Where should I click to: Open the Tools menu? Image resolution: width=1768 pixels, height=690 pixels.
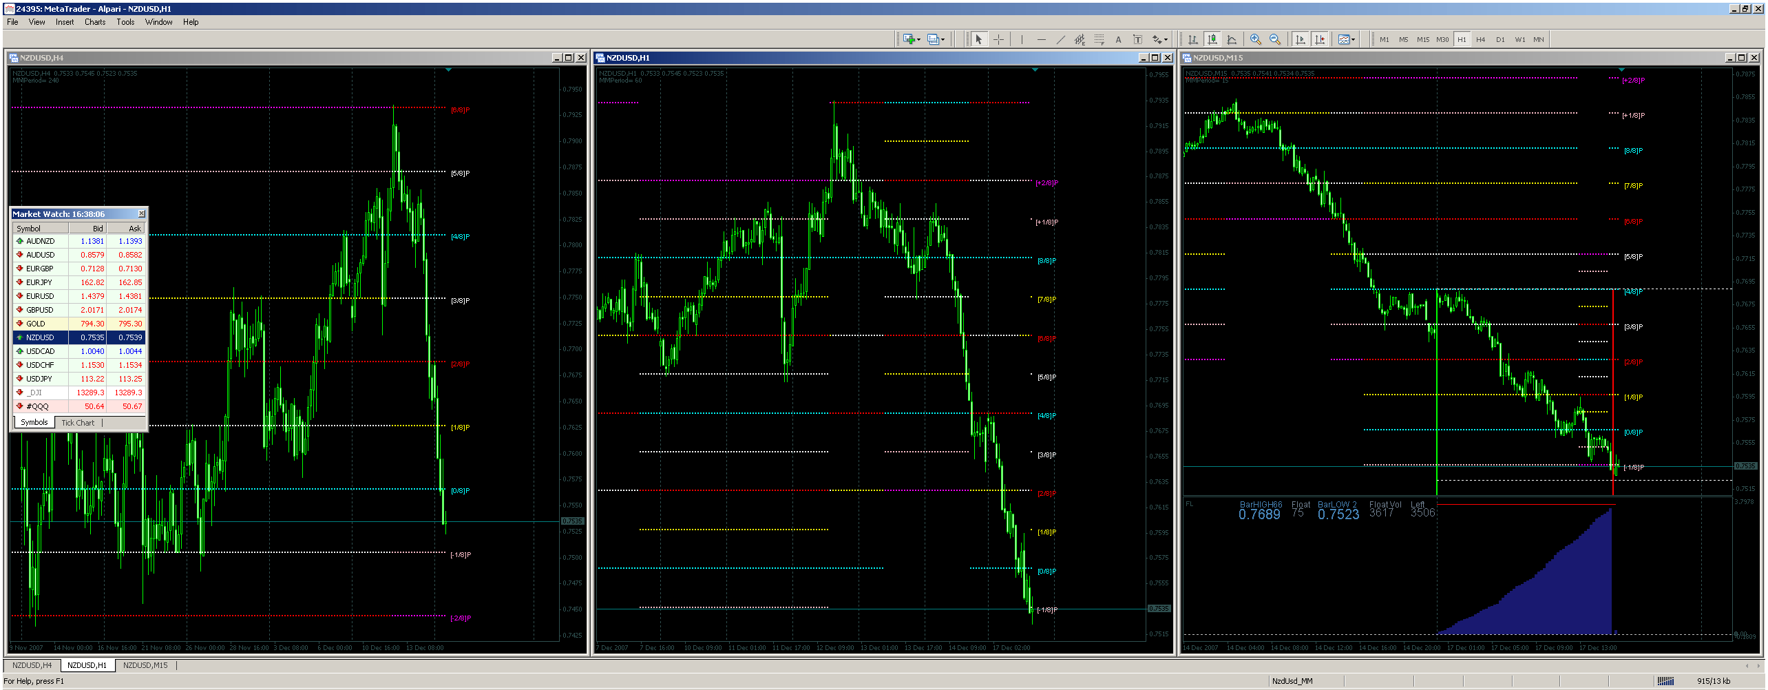pos(125,22)
